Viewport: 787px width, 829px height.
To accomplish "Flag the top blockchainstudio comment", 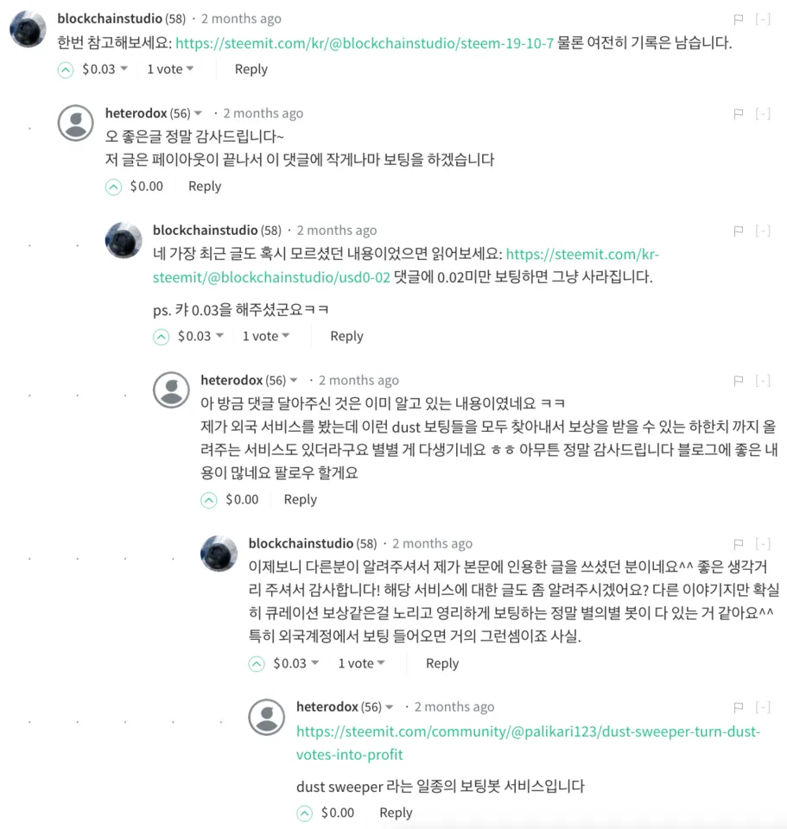I will tap(739, 19).
